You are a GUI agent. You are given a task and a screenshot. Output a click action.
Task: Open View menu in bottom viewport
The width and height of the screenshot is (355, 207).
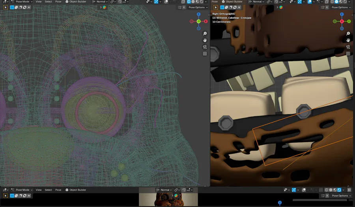coord(39,190)
